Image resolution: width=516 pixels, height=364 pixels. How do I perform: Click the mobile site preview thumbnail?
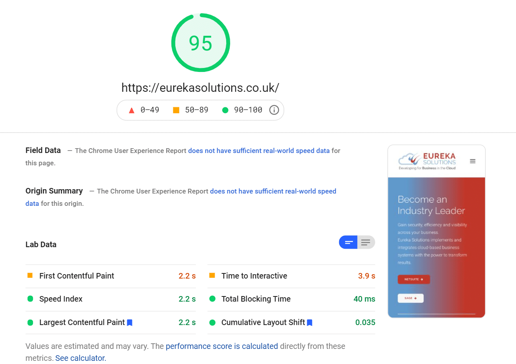[x=436, y=230]
